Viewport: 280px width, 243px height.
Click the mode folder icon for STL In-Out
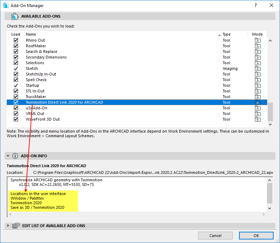[x=257, y=91]
